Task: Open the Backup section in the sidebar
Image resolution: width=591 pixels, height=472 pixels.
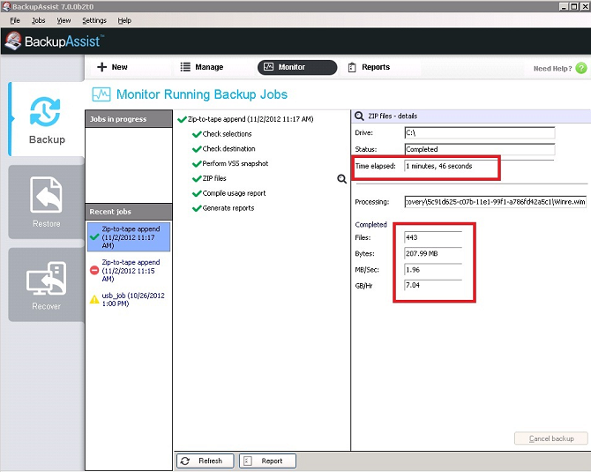Action: (47, 119)
